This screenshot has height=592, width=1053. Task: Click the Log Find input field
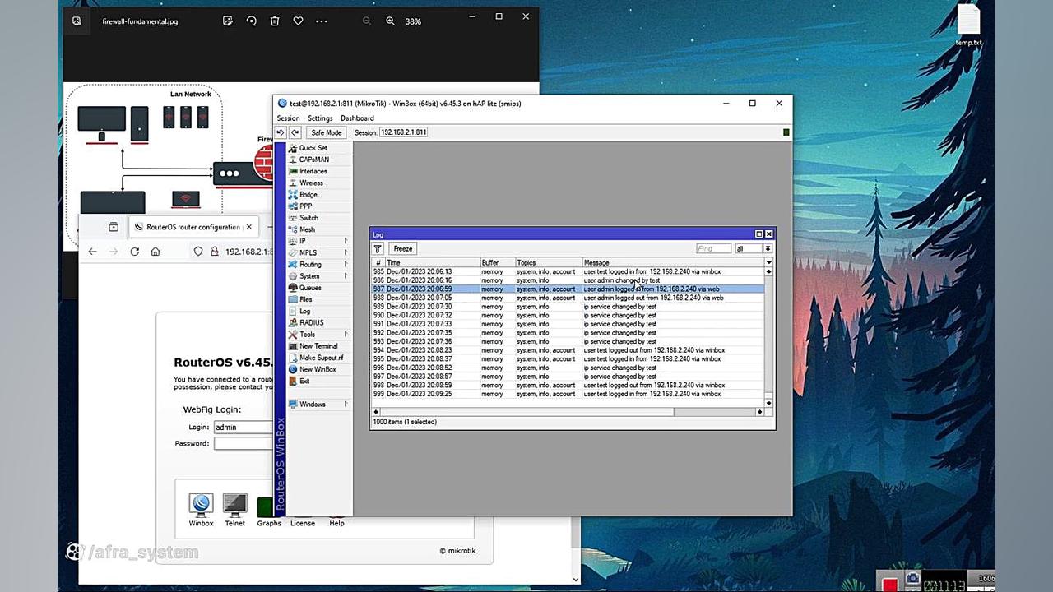pos(713,248)
